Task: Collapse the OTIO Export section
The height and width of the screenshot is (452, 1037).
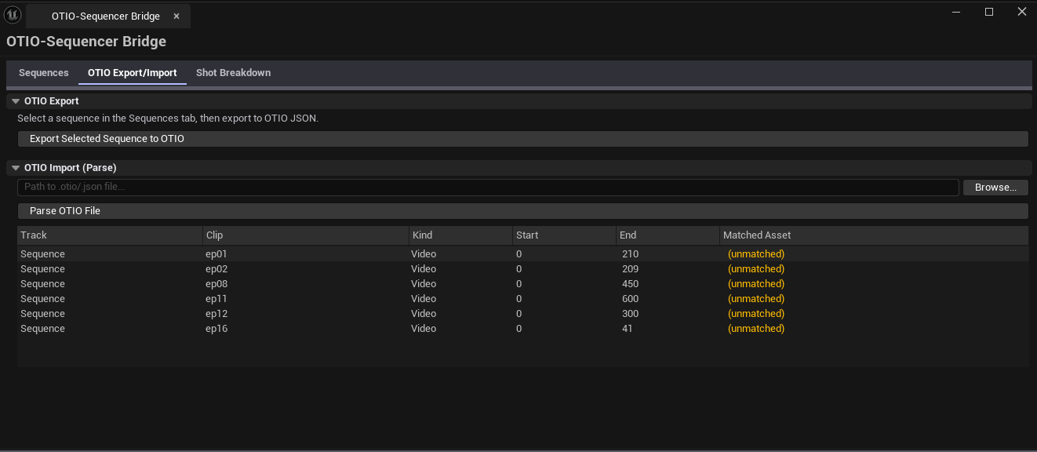Action: (16, 101)
